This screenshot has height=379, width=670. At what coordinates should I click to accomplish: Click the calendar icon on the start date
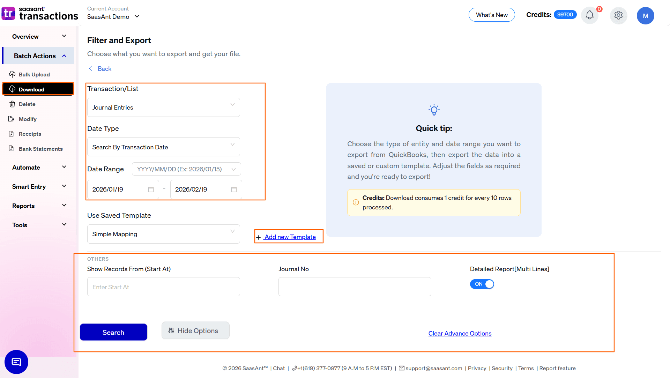151,189
